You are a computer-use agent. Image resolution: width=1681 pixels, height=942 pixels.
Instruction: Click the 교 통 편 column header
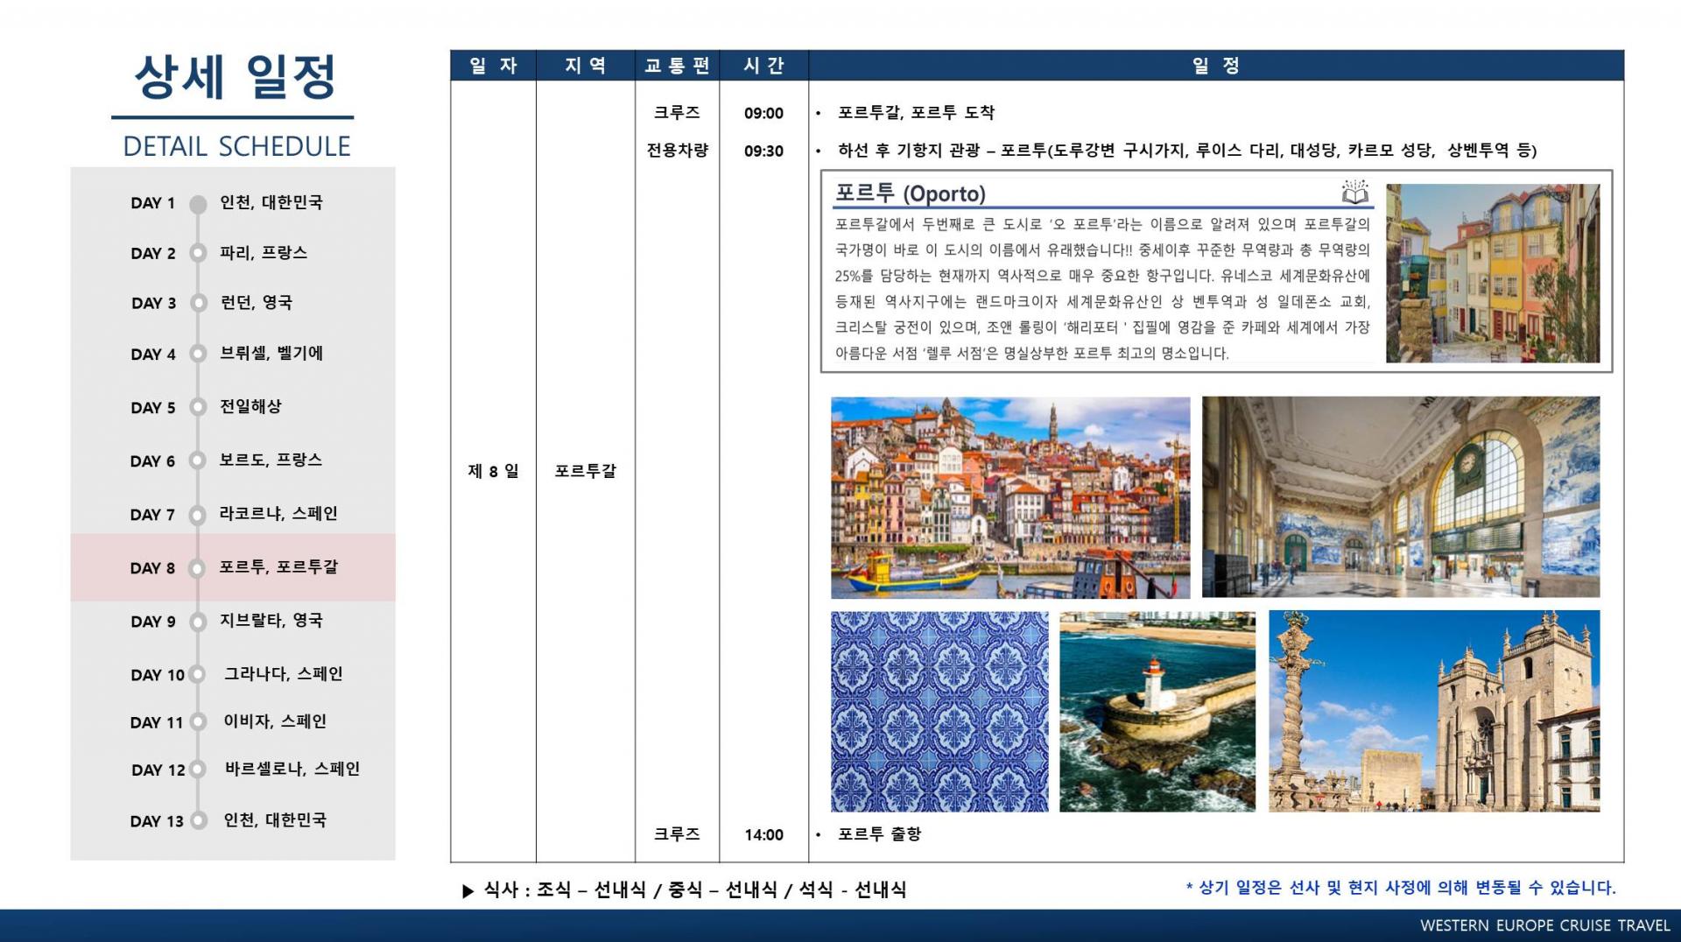(x=677, y=66)
